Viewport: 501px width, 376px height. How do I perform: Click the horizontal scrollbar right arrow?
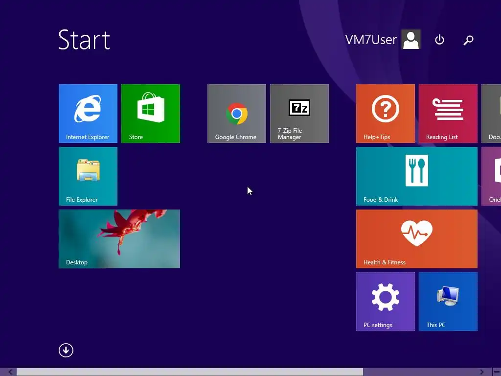click(x=481, y=372)
